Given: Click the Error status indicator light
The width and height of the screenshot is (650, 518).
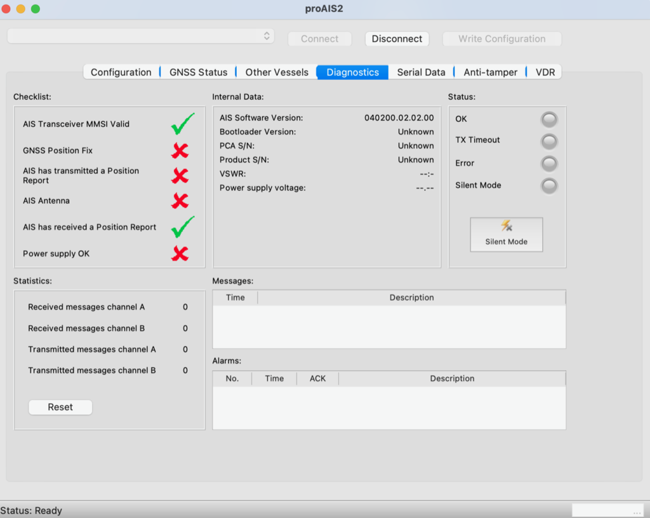Looking at the screenshot, I should point(549,164).
